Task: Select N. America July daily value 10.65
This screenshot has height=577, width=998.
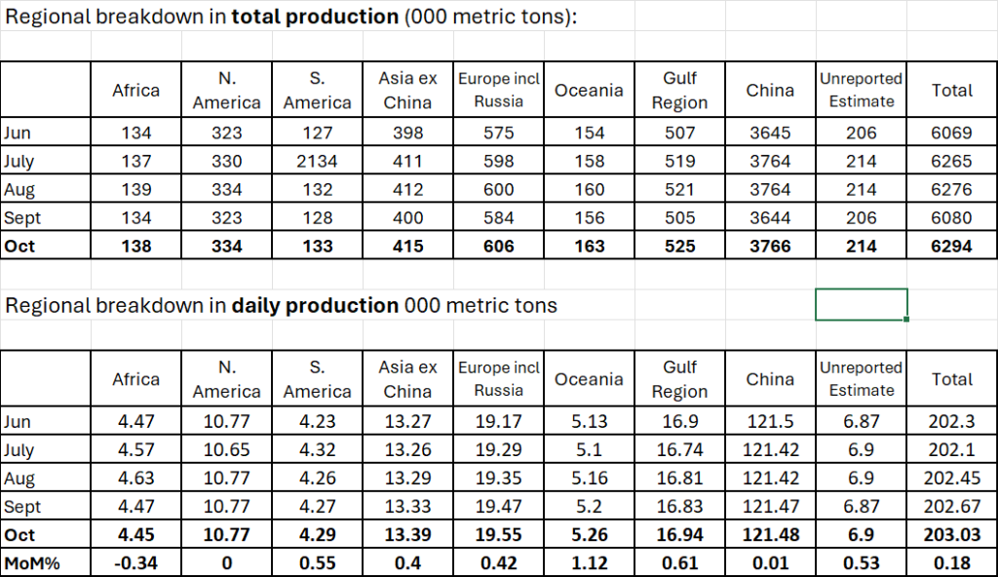Action: [226, 450]
